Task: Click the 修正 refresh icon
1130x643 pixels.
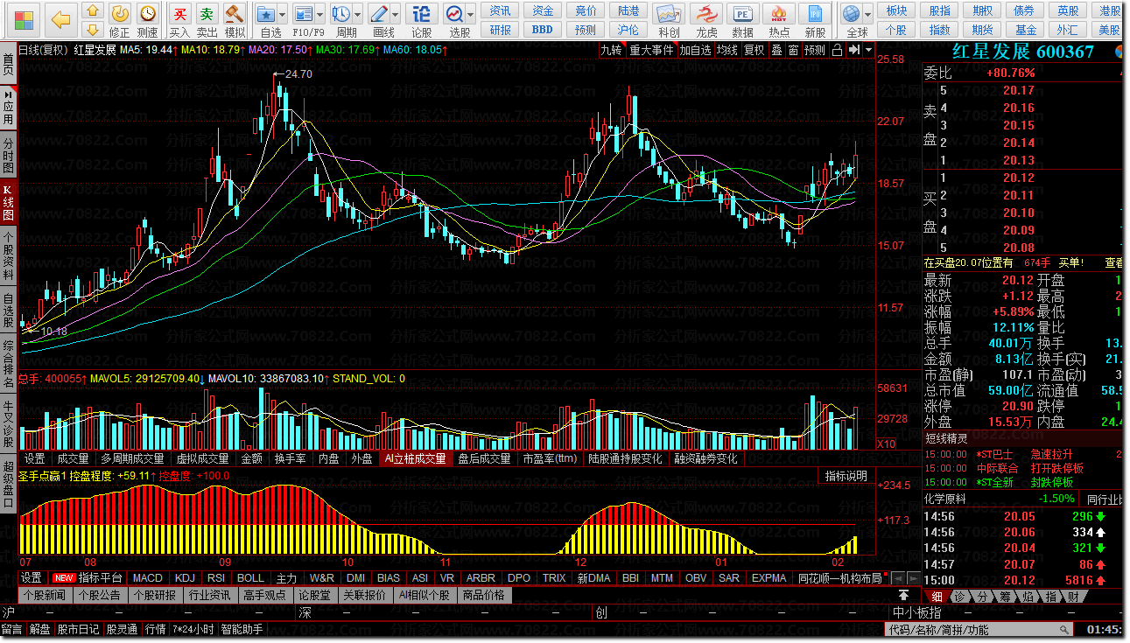Action: (x=120, y=13)
